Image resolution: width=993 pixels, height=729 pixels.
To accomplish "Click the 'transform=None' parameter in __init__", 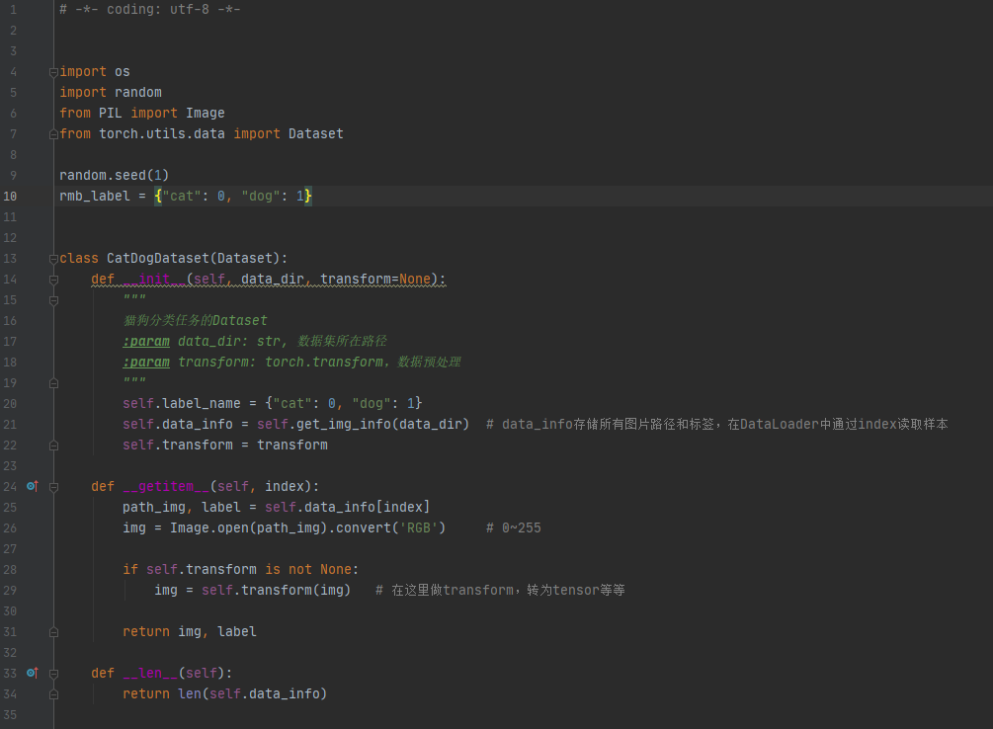I will click(375, 280).
